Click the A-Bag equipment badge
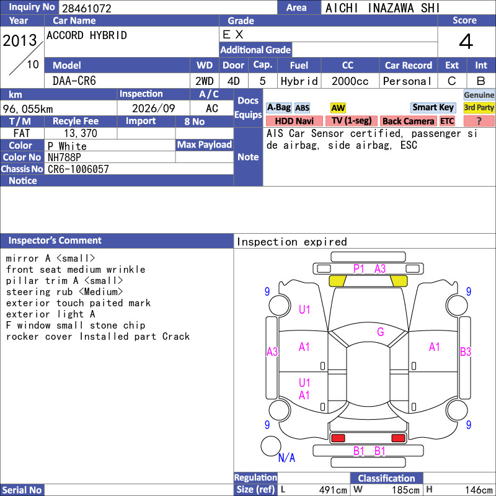Screen dimensions: 496x496 (278, 108)
